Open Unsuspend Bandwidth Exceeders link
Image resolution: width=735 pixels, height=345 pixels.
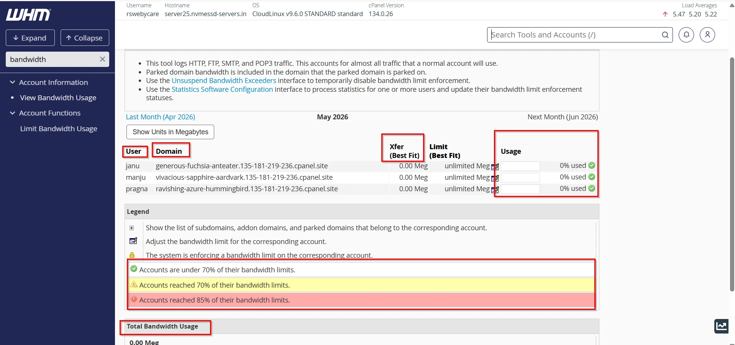224,81
